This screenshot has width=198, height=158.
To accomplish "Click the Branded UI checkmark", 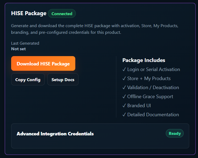I will coord(124,106).
